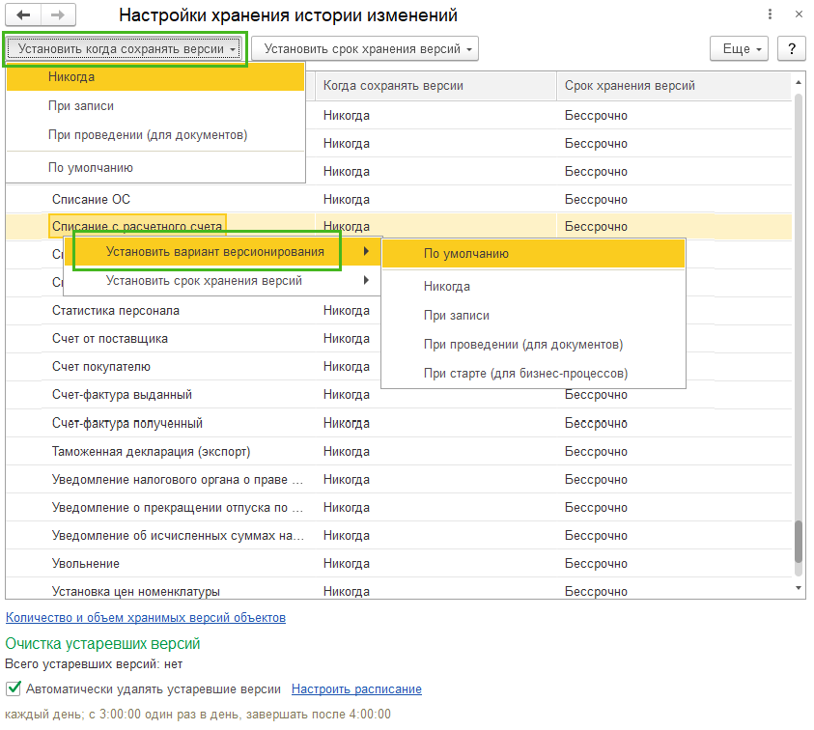The width and height of the screenshot is (814, 730).
Task: Pick 'При проведении (для документов)' in versioning submenu
Action: coord(533,345)
